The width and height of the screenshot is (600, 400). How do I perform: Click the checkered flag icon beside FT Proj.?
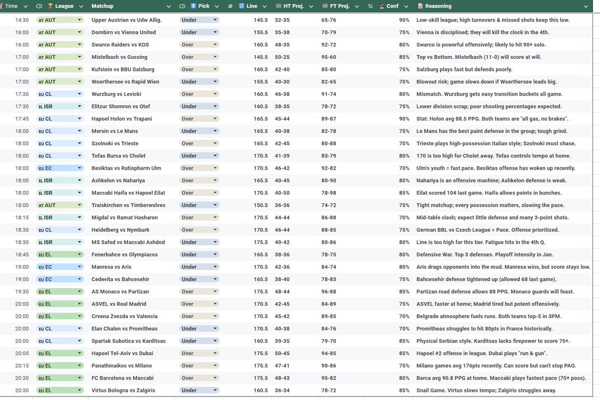click(325, 6)
